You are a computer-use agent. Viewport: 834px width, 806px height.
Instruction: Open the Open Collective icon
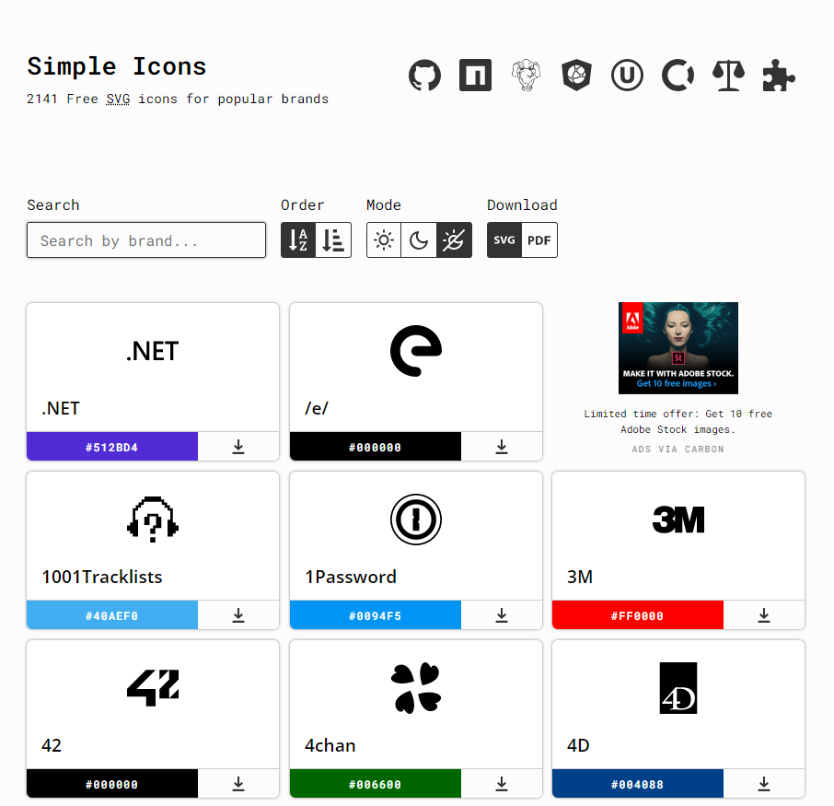coord(678,75)
